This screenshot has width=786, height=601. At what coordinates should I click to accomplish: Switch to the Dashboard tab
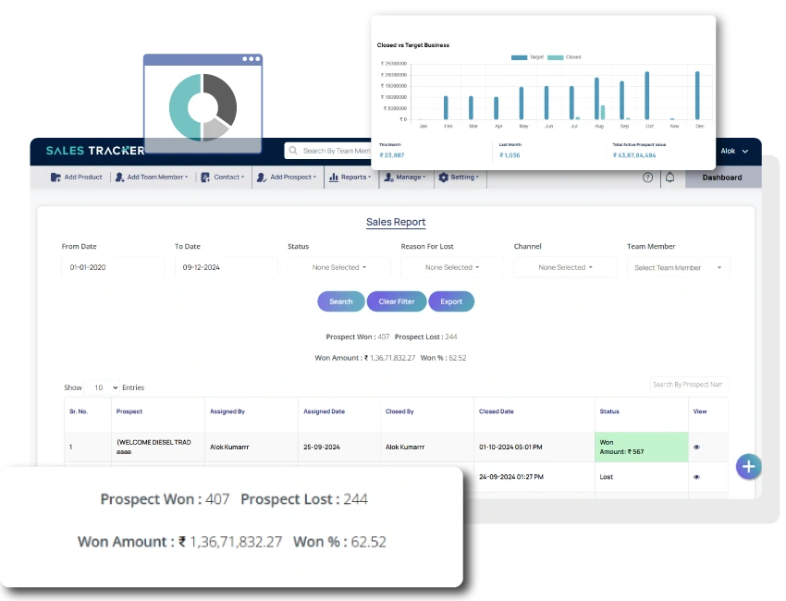click(x=721, y=177)
